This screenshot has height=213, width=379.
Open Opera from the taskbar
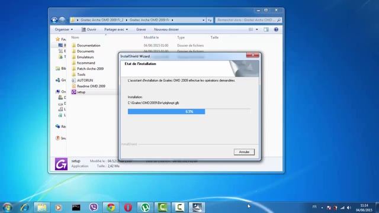(x=128, y=208)
